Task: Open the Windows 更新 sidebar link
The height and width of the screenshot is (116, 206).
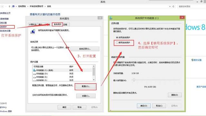Action: coord(6,111)
